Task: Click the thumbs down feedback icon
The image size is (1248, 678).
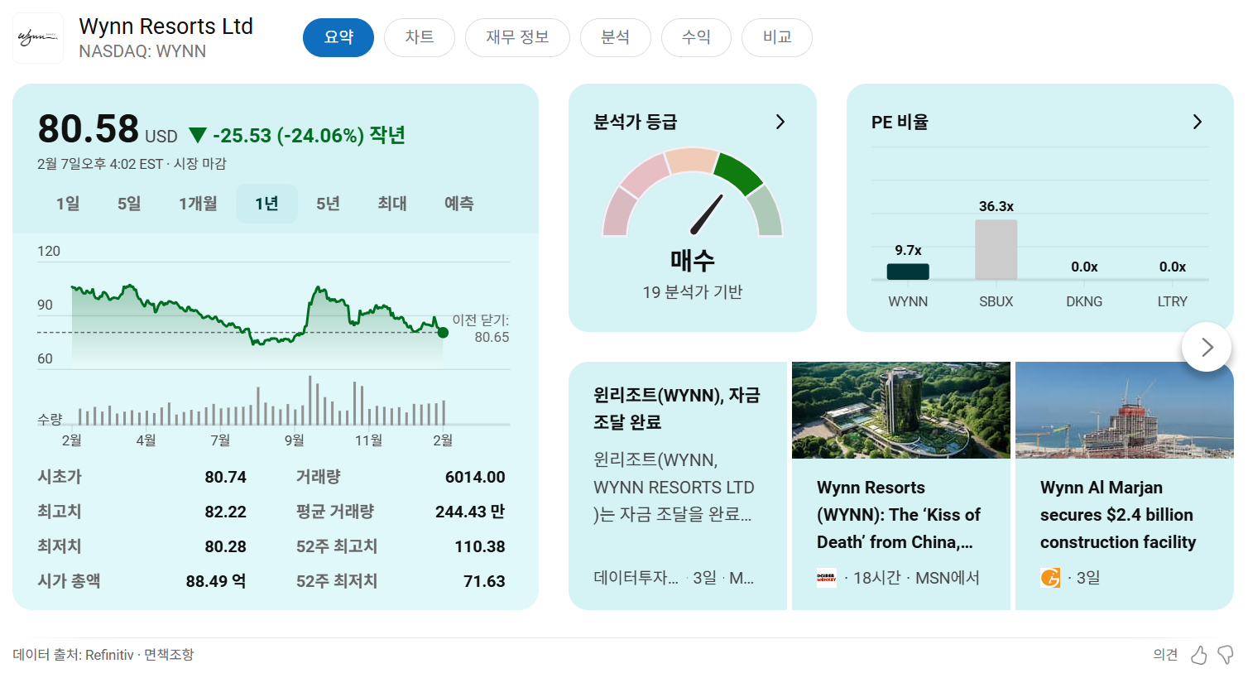Action: coord(1226,655)
